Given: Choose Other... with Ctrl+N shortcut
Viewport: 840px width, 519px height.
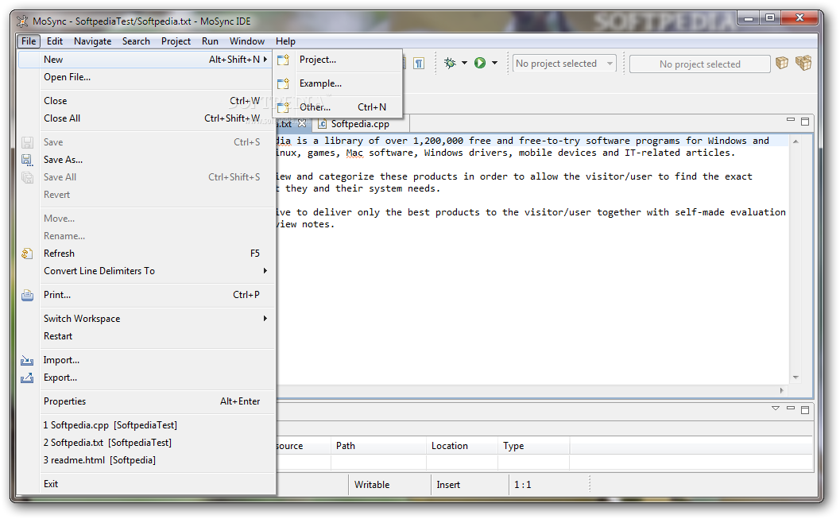Looking at the screenshot, I should [x=338, y=107].
